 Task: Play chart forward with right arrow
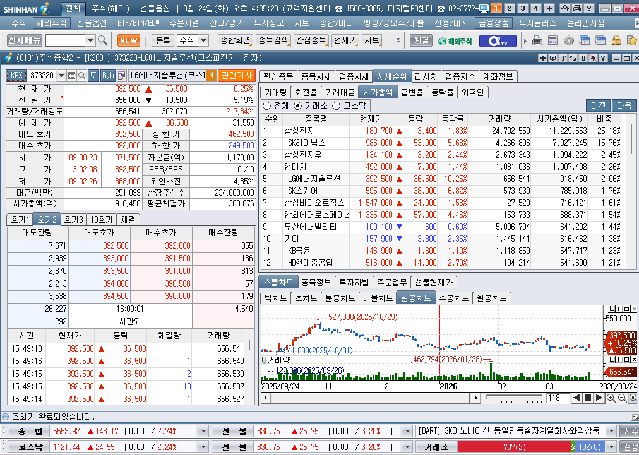[599, 398]
